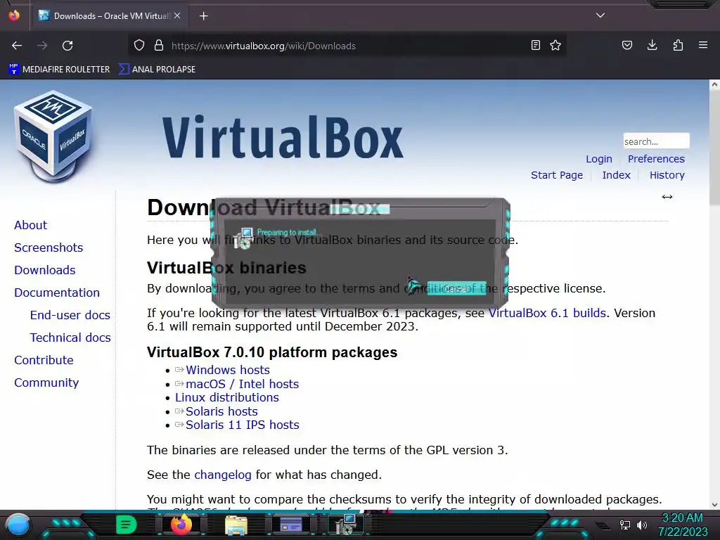Open Contribute in the sidebar
This screenshot has height=540, width=720.
44,361
